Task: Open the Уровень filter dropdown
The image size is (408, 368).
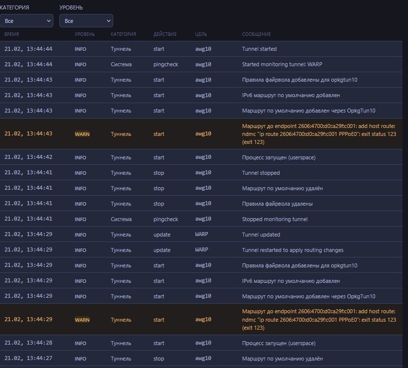Action: click(86, 21)
